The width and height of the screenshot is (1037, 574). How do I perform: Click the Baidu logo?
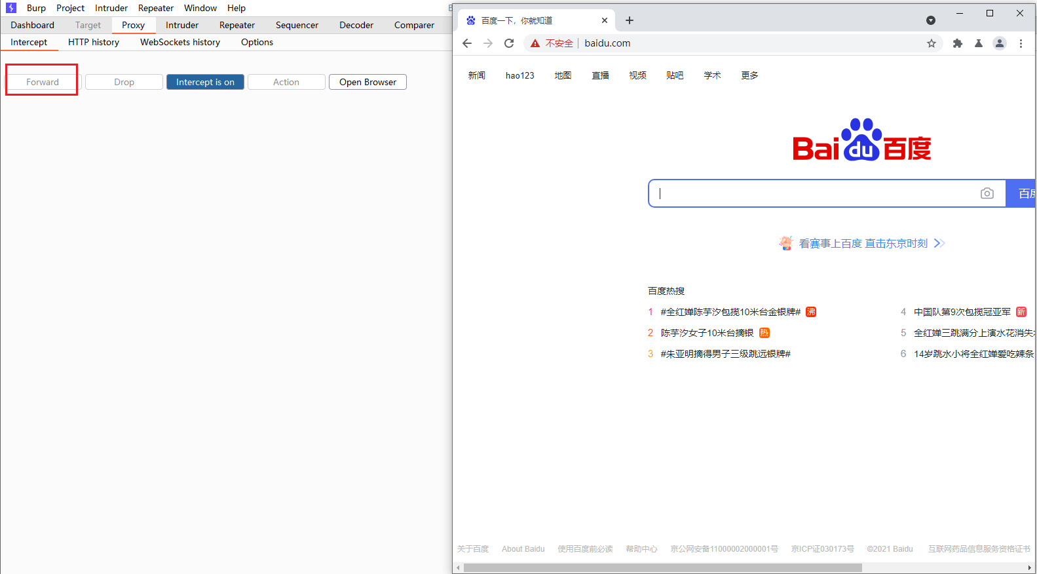(861, 140)
